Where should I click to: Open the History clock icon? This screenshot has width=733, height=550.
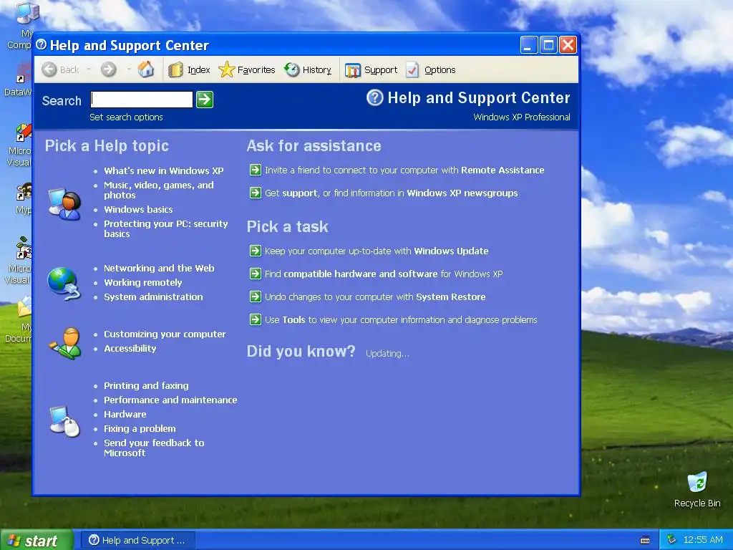[x=292, y=69]
